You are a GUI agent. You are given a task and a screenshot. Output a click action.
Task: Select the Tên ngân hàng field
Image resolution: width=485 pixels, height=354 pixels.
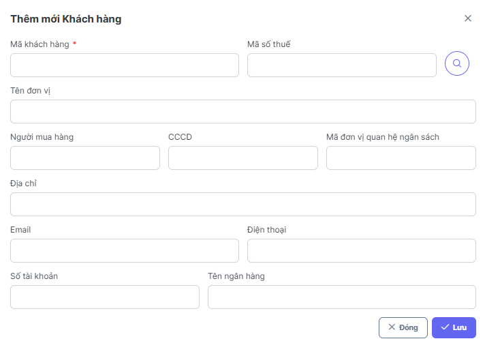pos(341,297)
